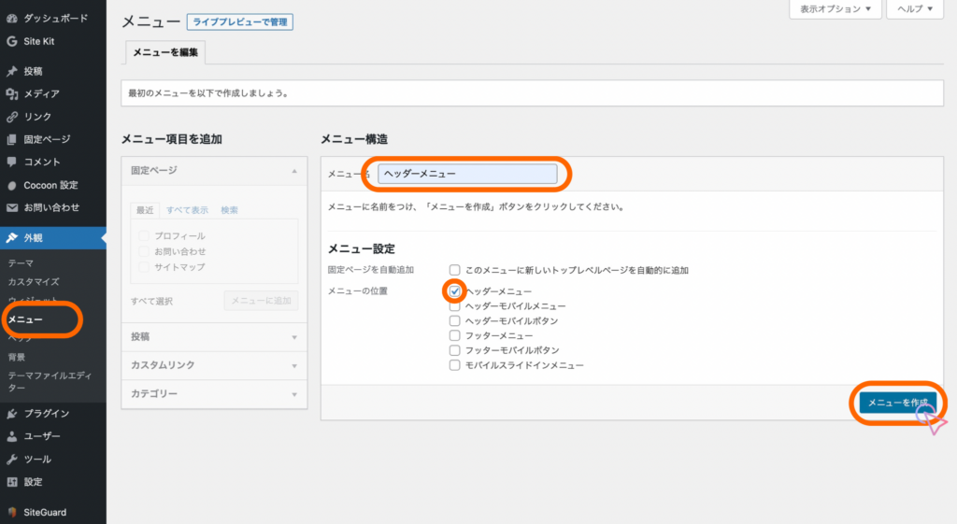Switch to the すべて表示 tab
957x524 pixels.
[x=187, y=210]
